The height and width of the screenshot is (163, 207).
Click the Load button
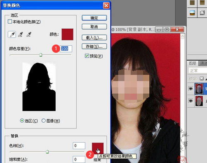click(x=94, y=37)
